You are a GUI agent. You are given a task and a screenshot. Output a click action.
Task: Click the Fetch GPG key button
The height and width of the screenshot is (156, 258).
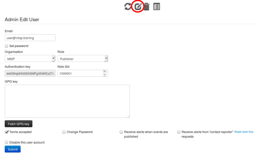(18, 124)
